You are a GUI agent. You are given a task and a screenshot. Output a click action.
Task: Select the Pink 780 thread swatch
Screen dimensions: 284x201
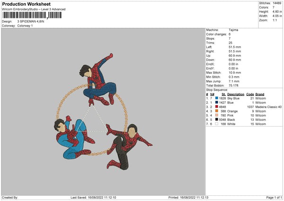[217, 115]
